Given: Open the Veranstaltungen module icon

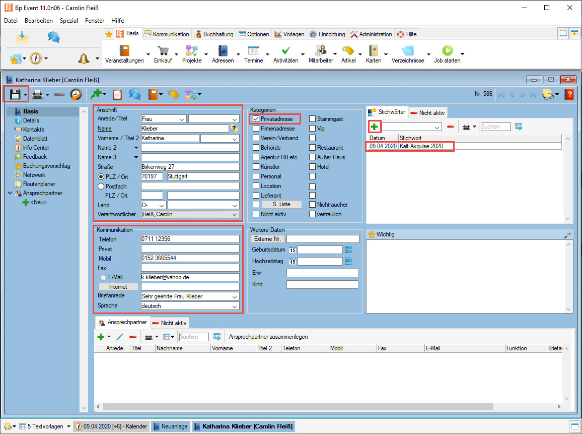Looking at the screenshot, I should pyautogui.click(x=124, y=50).
